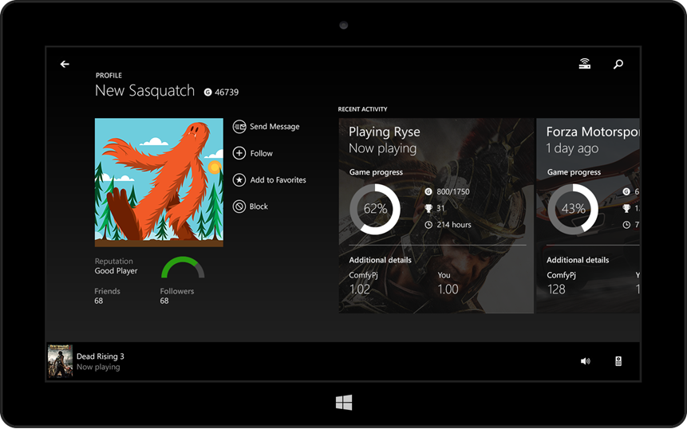
Task: Choose the Block label
Action: (x=259, y=207)
